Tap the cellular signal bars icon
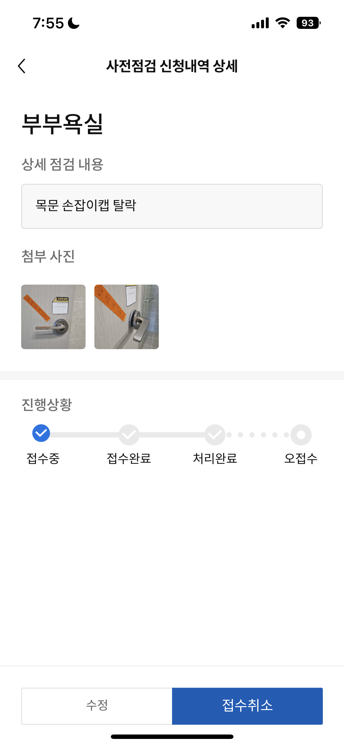Viewport: 344px width, 746px height. click(260, 23)
